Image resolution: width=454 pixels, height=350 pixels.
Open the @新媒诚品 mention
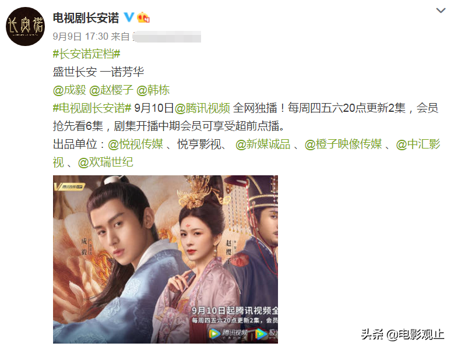[x=263, y=144]
